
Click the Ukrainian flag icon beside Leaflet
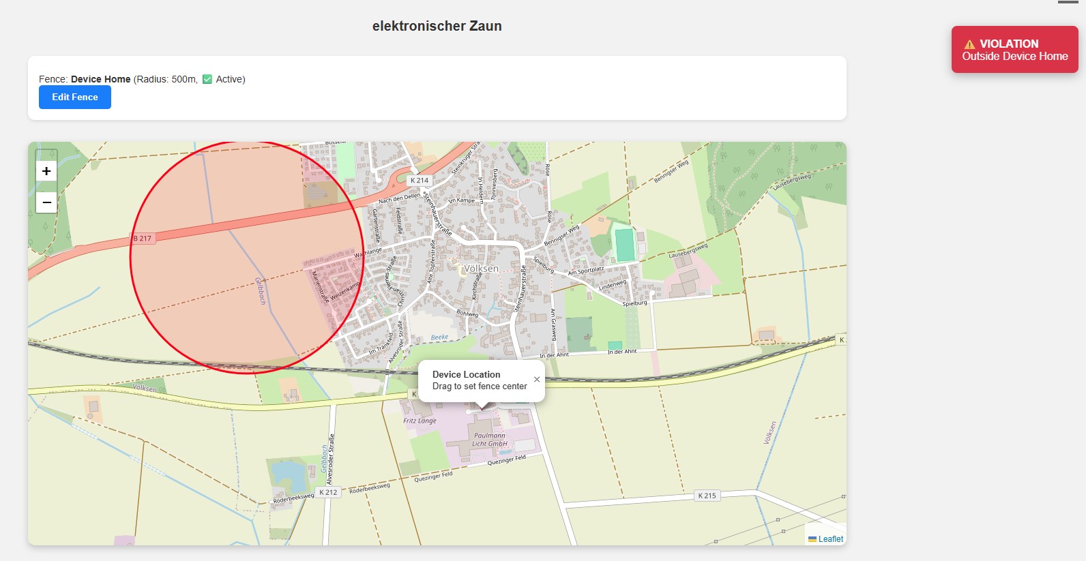(x=812, y=539)
